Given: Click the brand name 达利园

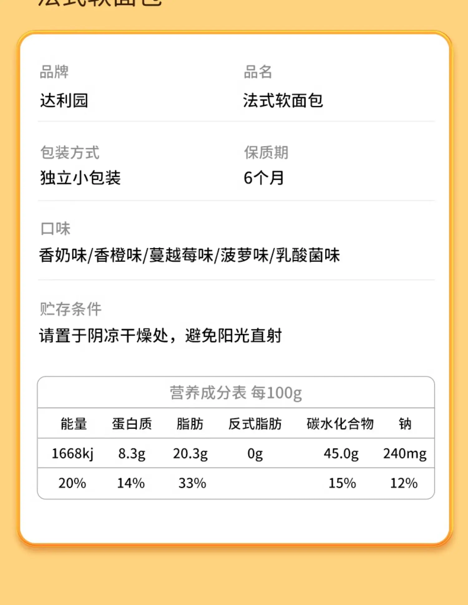Looking at the screenshot, I should pyautogui.click(x=64, y=100).
